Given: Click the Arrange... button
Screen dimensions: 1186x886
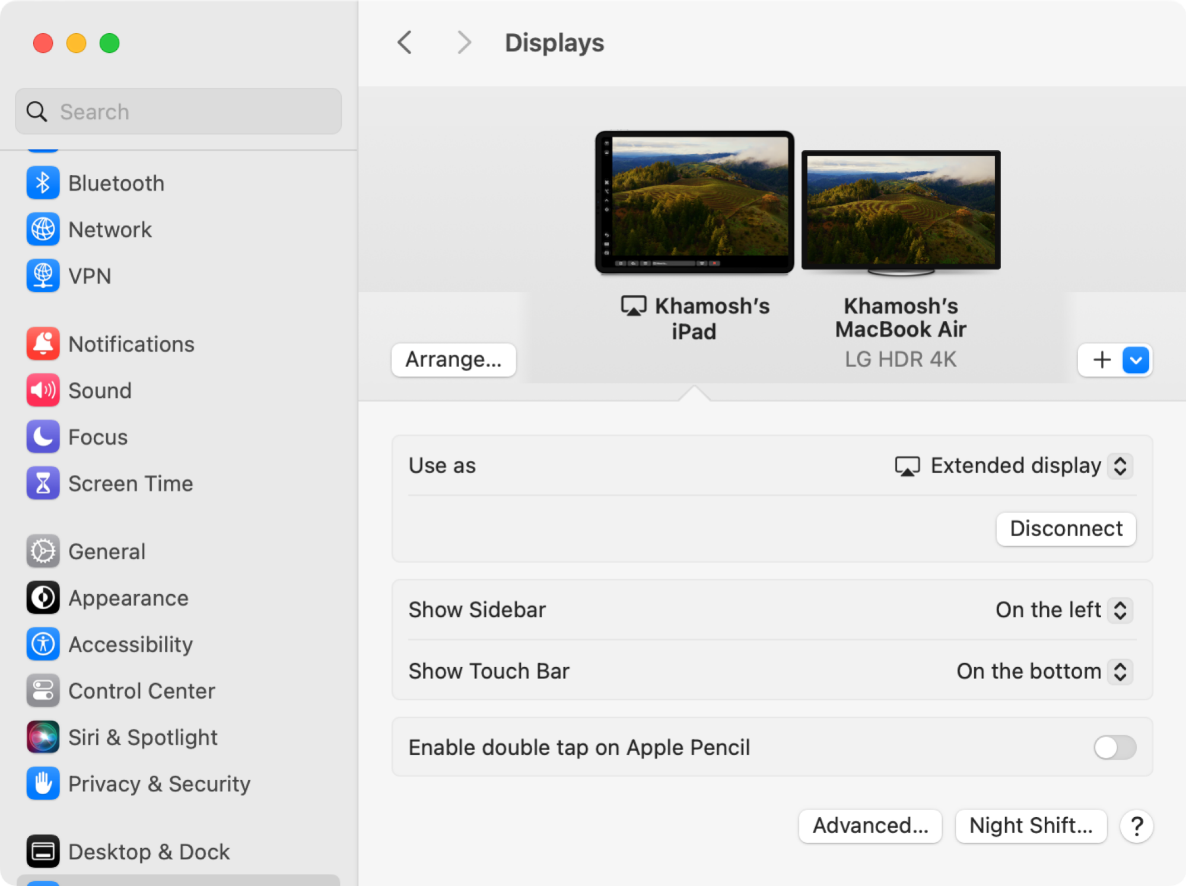Looking at the screenshot, I should pyautogui.click(x=454, y=359).
